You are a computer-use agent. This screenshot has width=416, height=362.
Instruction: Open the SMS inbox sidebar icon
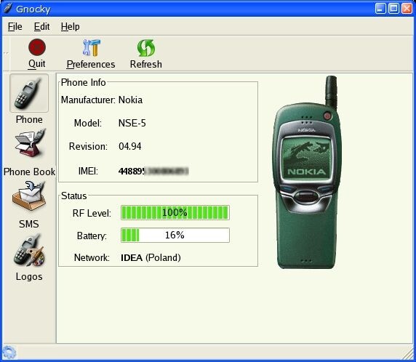tap(29, 196)
